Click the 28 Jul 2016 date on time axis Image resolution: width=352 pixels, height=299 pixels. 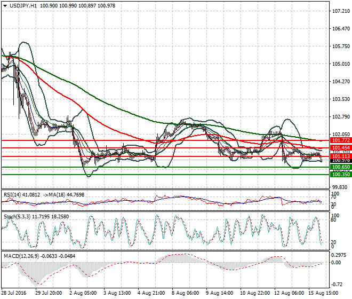pyautogui.click(x=14, y=293)
